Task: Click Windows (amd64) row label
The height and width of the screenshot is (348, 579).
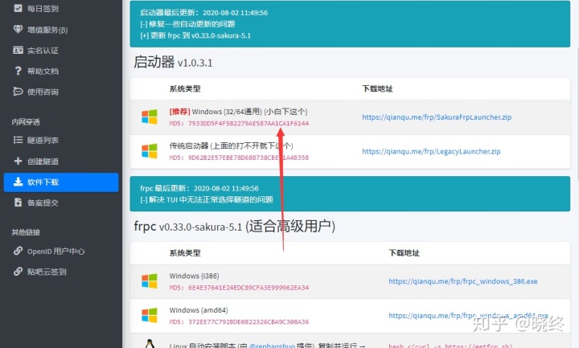Action: 199,310
